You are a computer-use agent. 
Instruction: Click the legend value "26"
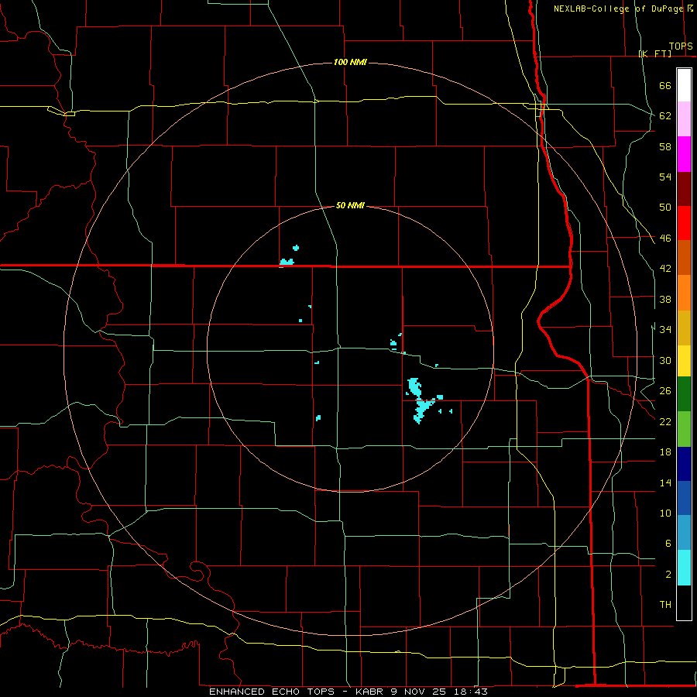coord(665,391)
